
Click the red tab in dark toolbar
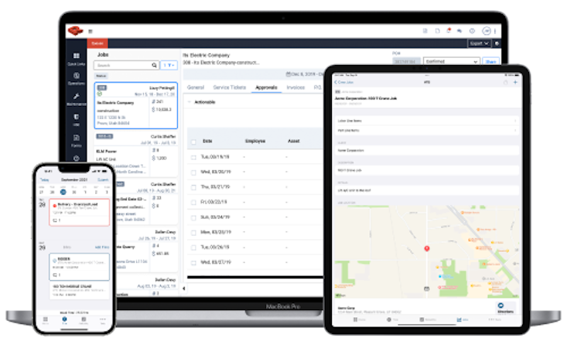pyautogui.click(x=97, y=43)
